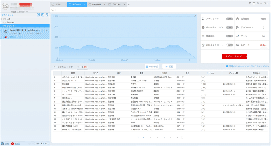271x146 pixels.
Task: Collapse the デフォルト folder
Action: [x=2, y=26]
